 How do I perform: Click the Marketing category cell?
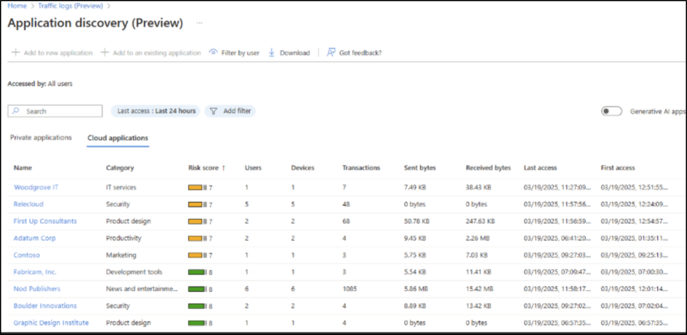(x=121, y=255)
